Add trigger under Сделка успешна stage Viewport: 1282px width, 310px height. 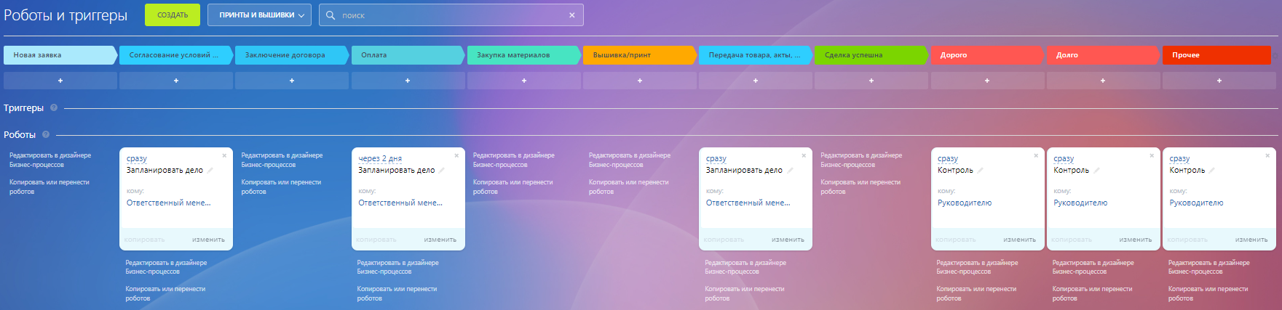(871, 81)
